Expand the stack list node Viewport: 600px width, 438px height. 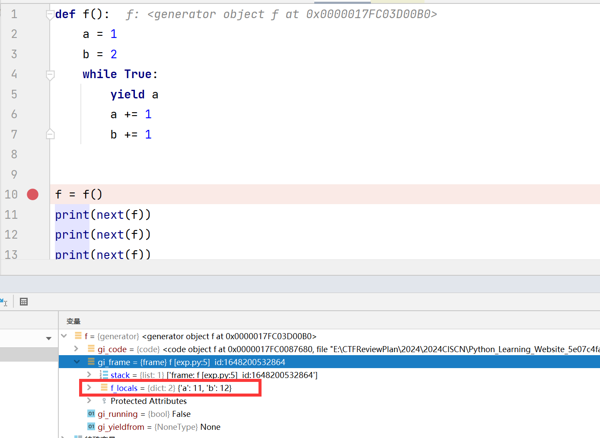pos(89,375)
